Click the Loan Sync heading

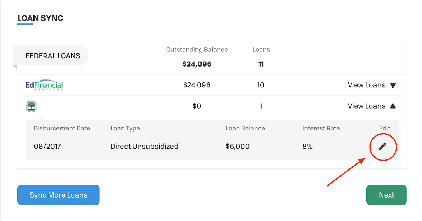tap(40, 18)
